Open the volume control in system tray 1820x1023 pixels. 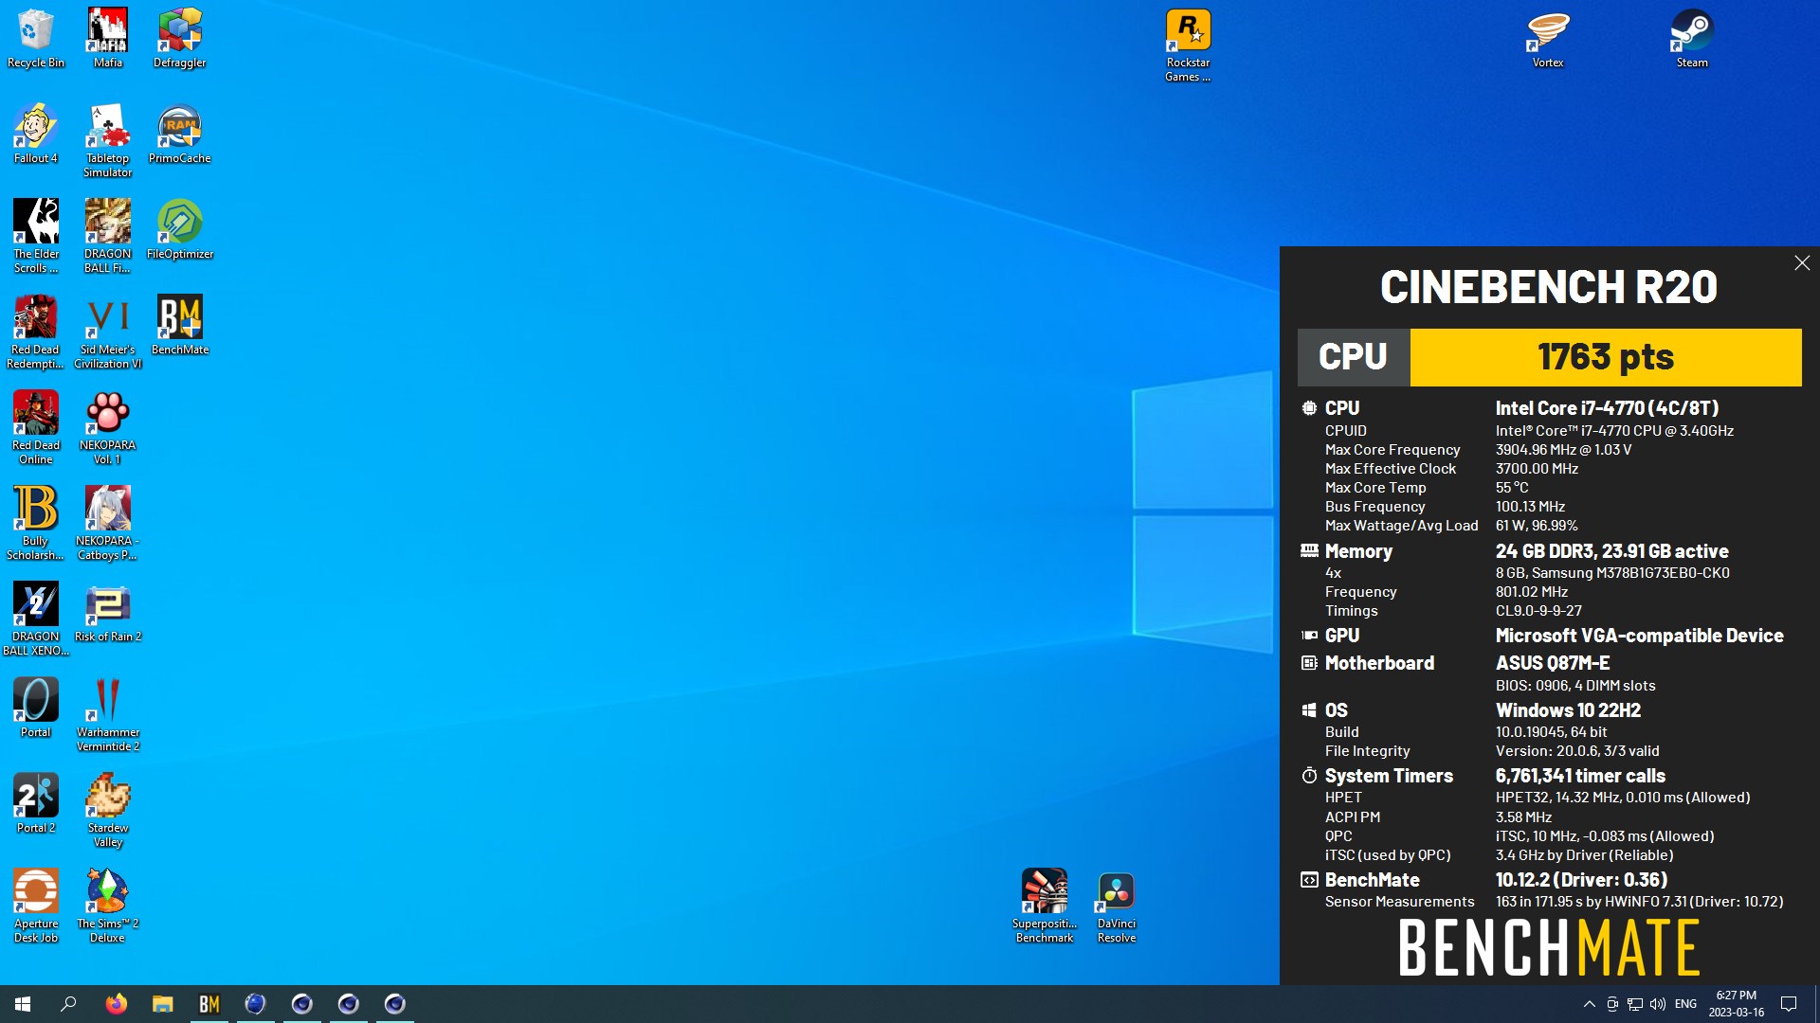click(x=1657, y=1004)
